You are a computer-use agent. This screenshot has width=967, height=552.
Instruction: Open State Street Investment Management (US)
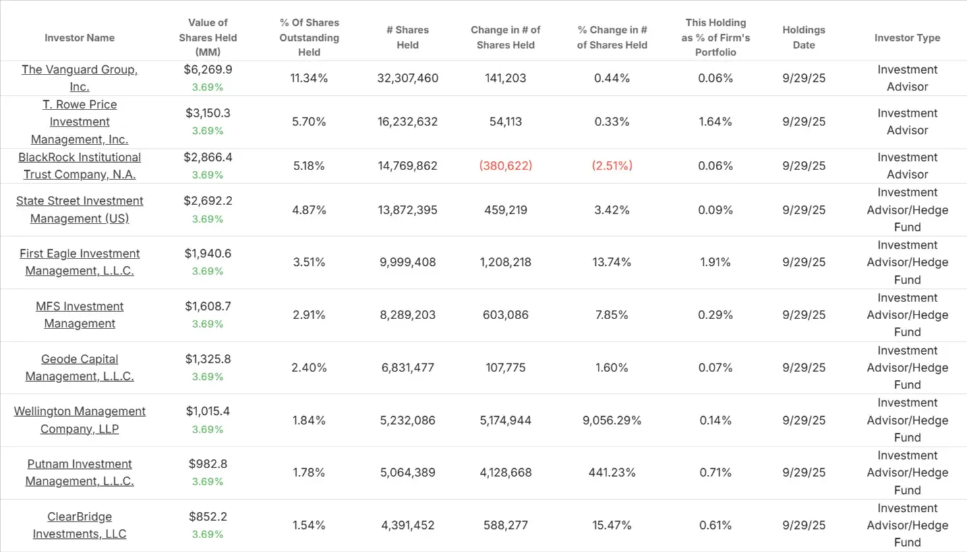tap(79, 210)
